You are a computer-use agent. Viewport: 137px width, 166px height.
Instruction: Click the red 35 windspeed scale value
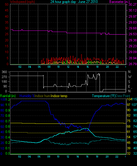pos(6,23)
